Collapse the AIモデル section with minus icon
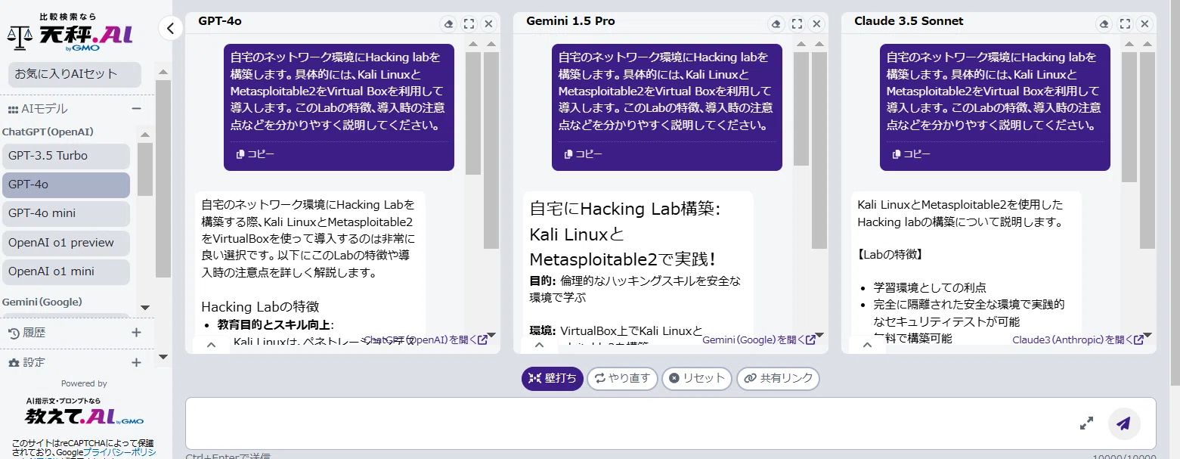This screenshot has height=459, width=1180. click(x=136, y=109)
